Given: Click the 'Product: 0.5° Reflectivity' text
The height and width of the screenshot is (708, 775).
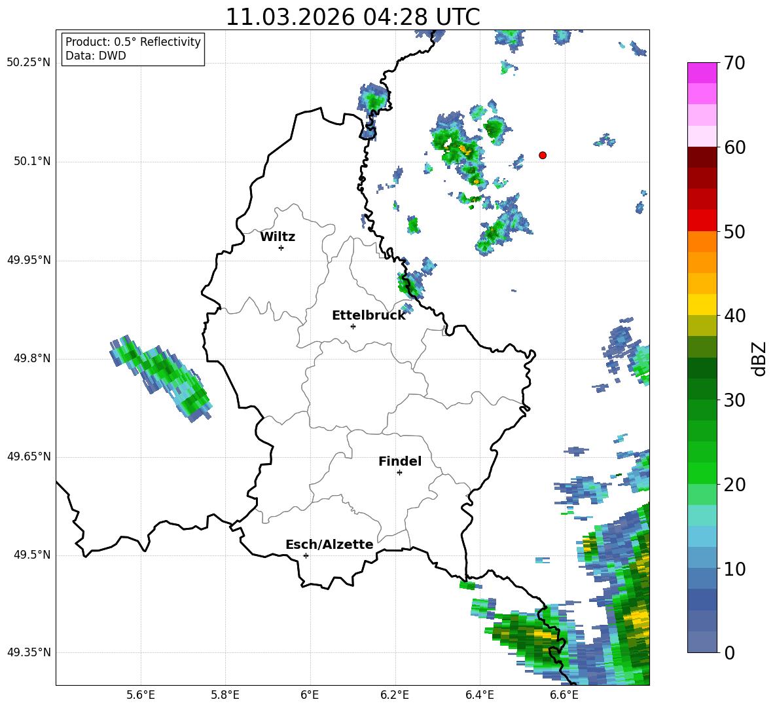Looking at the screenshot, I should pos(133,41).
